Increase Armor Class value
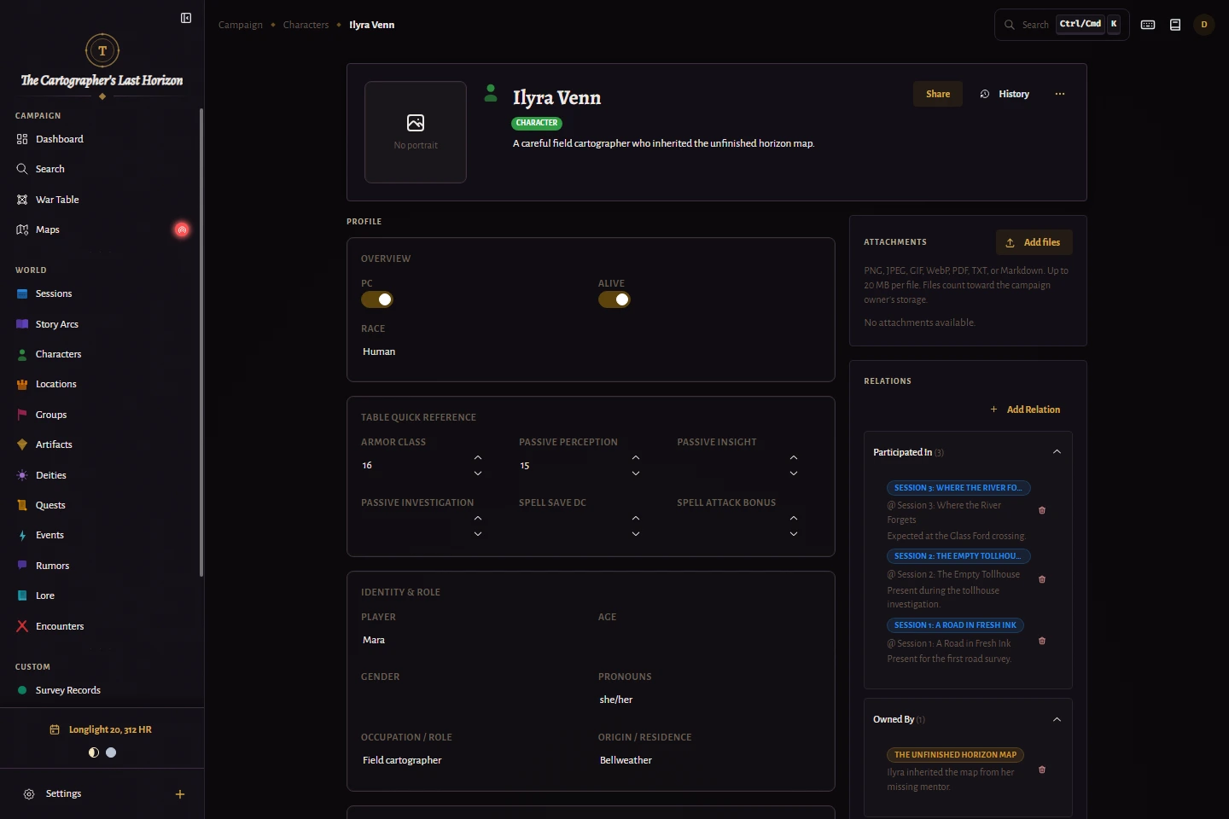The image size is (1229, 819). (x=478, y=458)
